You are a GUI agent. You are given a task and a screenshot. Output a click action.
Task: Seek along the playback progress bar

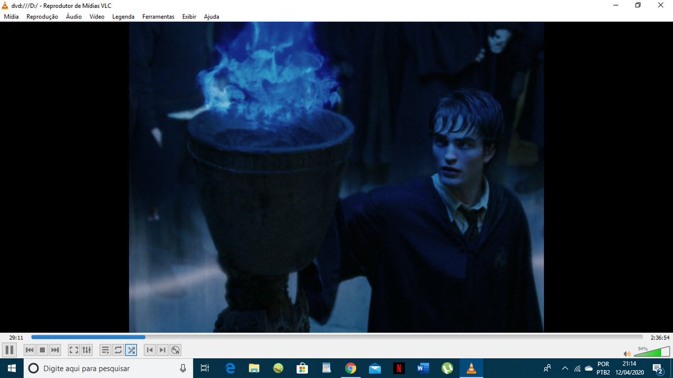point(336,337)
